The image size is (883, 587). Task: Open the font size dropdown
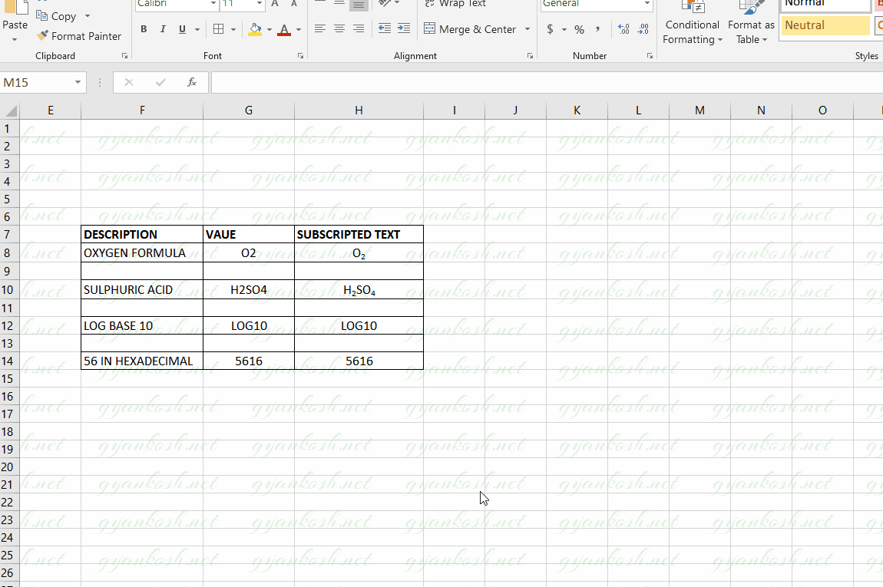(259, 5)
